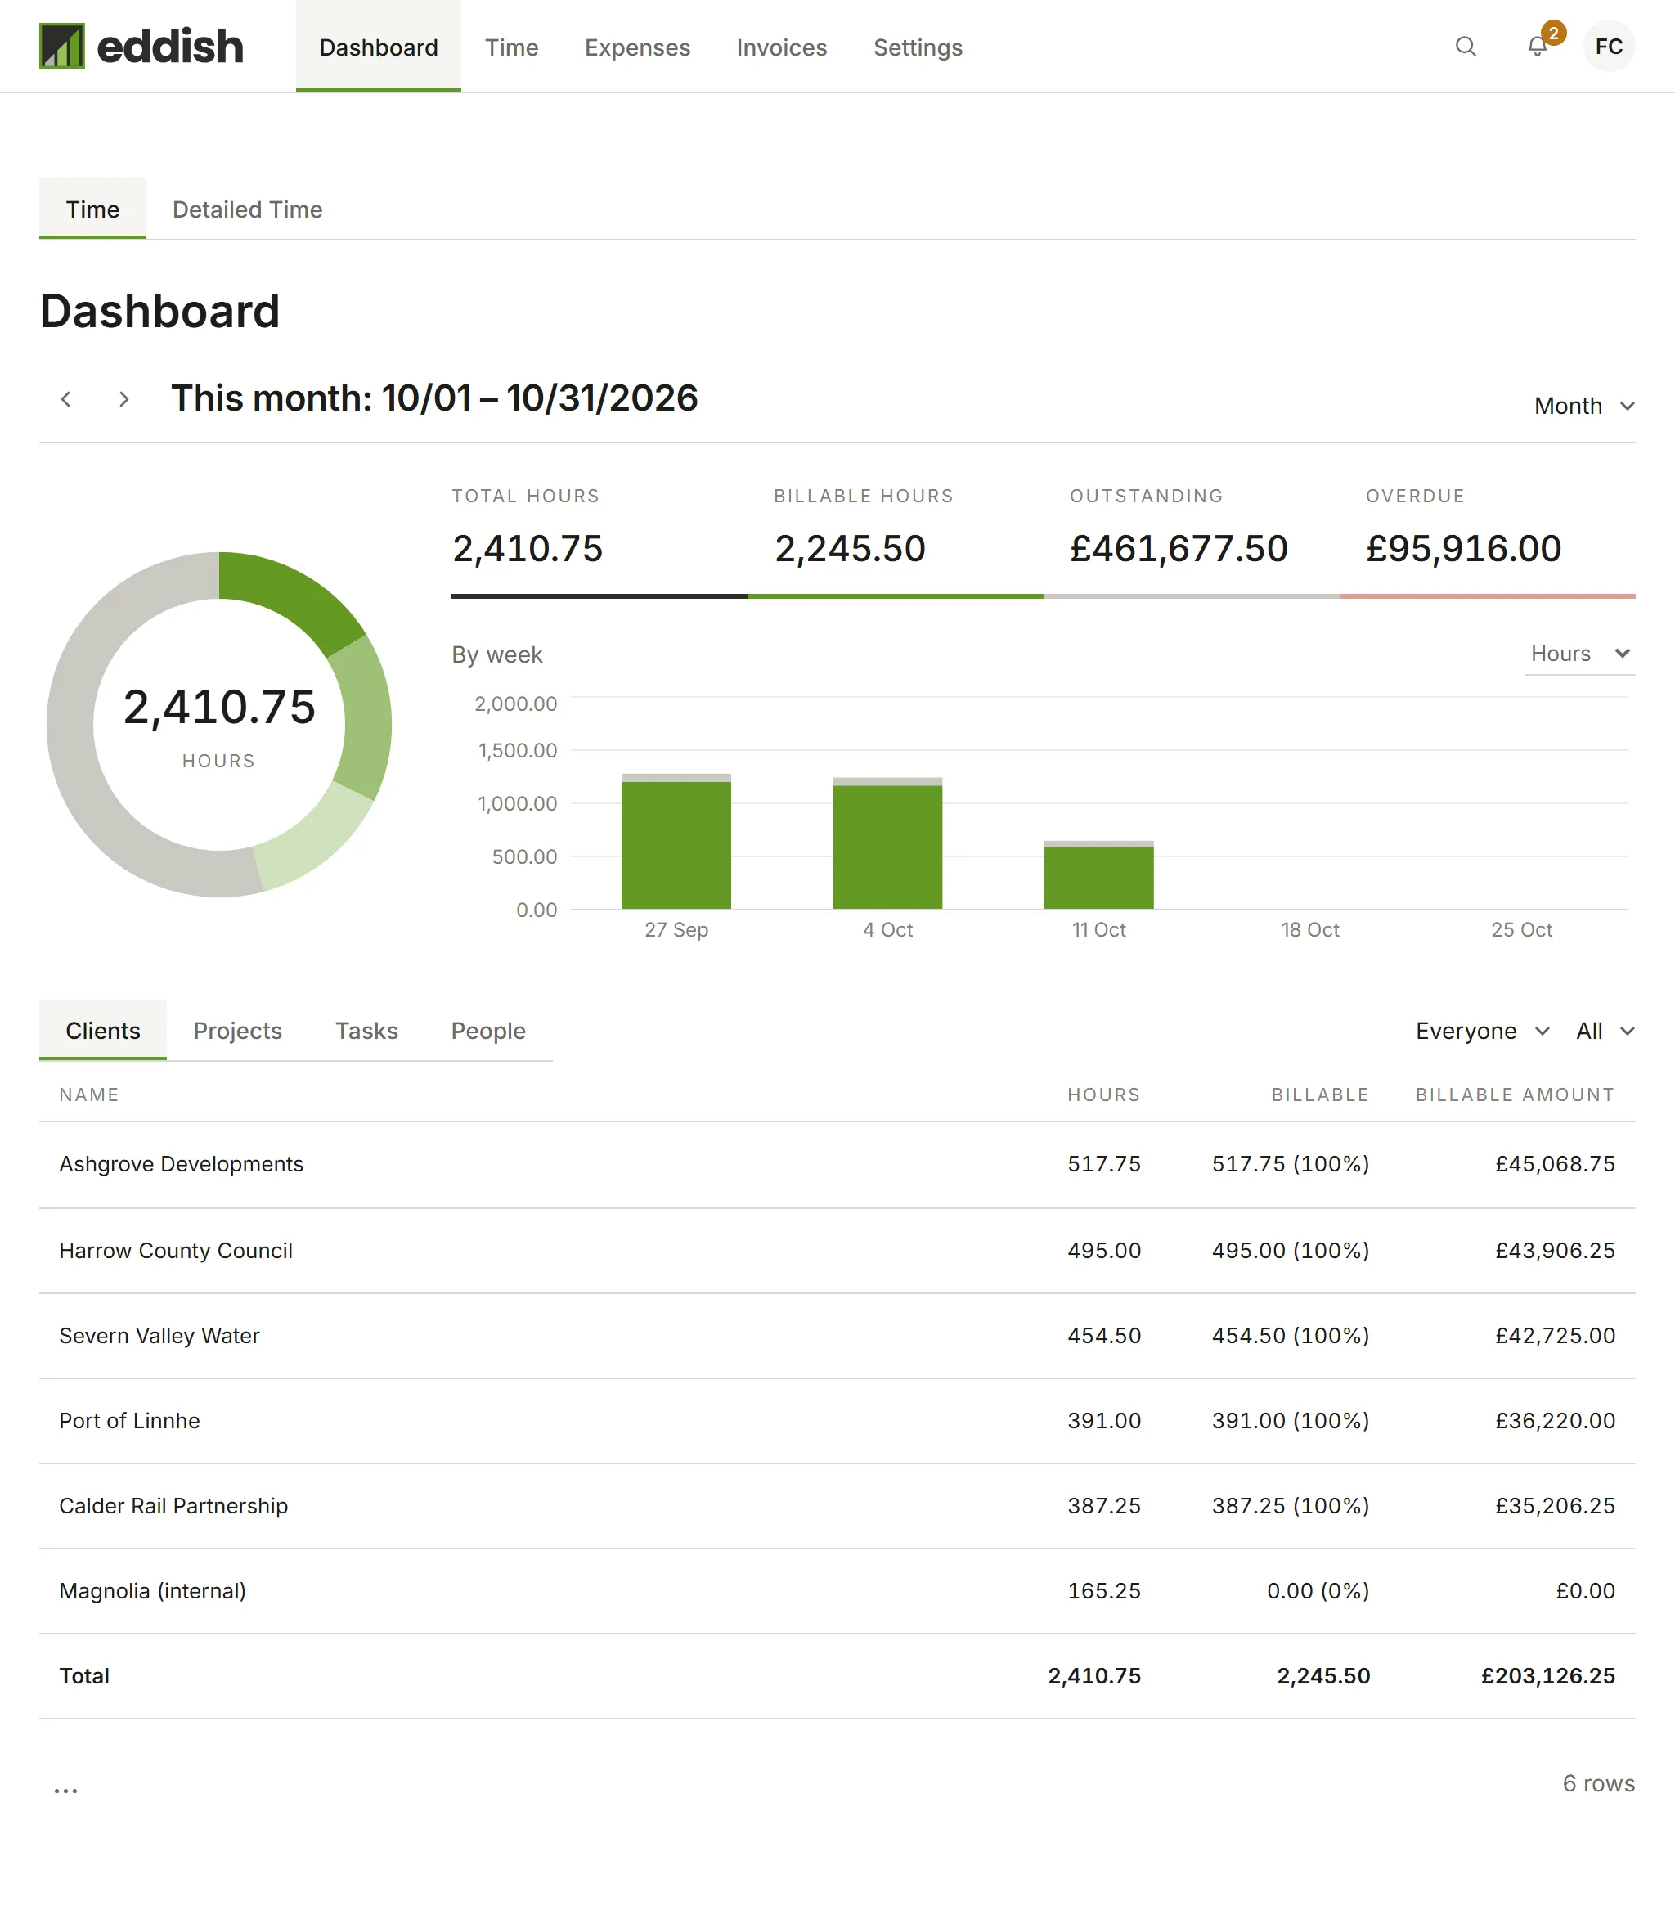Image resolution: width=1675 pixels, height=1906 pixels.
Task: Click 391.00 hours cell
Action: click(1103, 1420)
